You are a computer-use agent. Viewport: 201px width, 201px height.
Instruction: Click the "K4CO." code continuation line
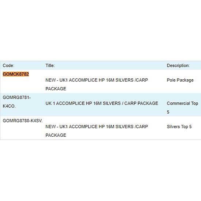[9, 106]
